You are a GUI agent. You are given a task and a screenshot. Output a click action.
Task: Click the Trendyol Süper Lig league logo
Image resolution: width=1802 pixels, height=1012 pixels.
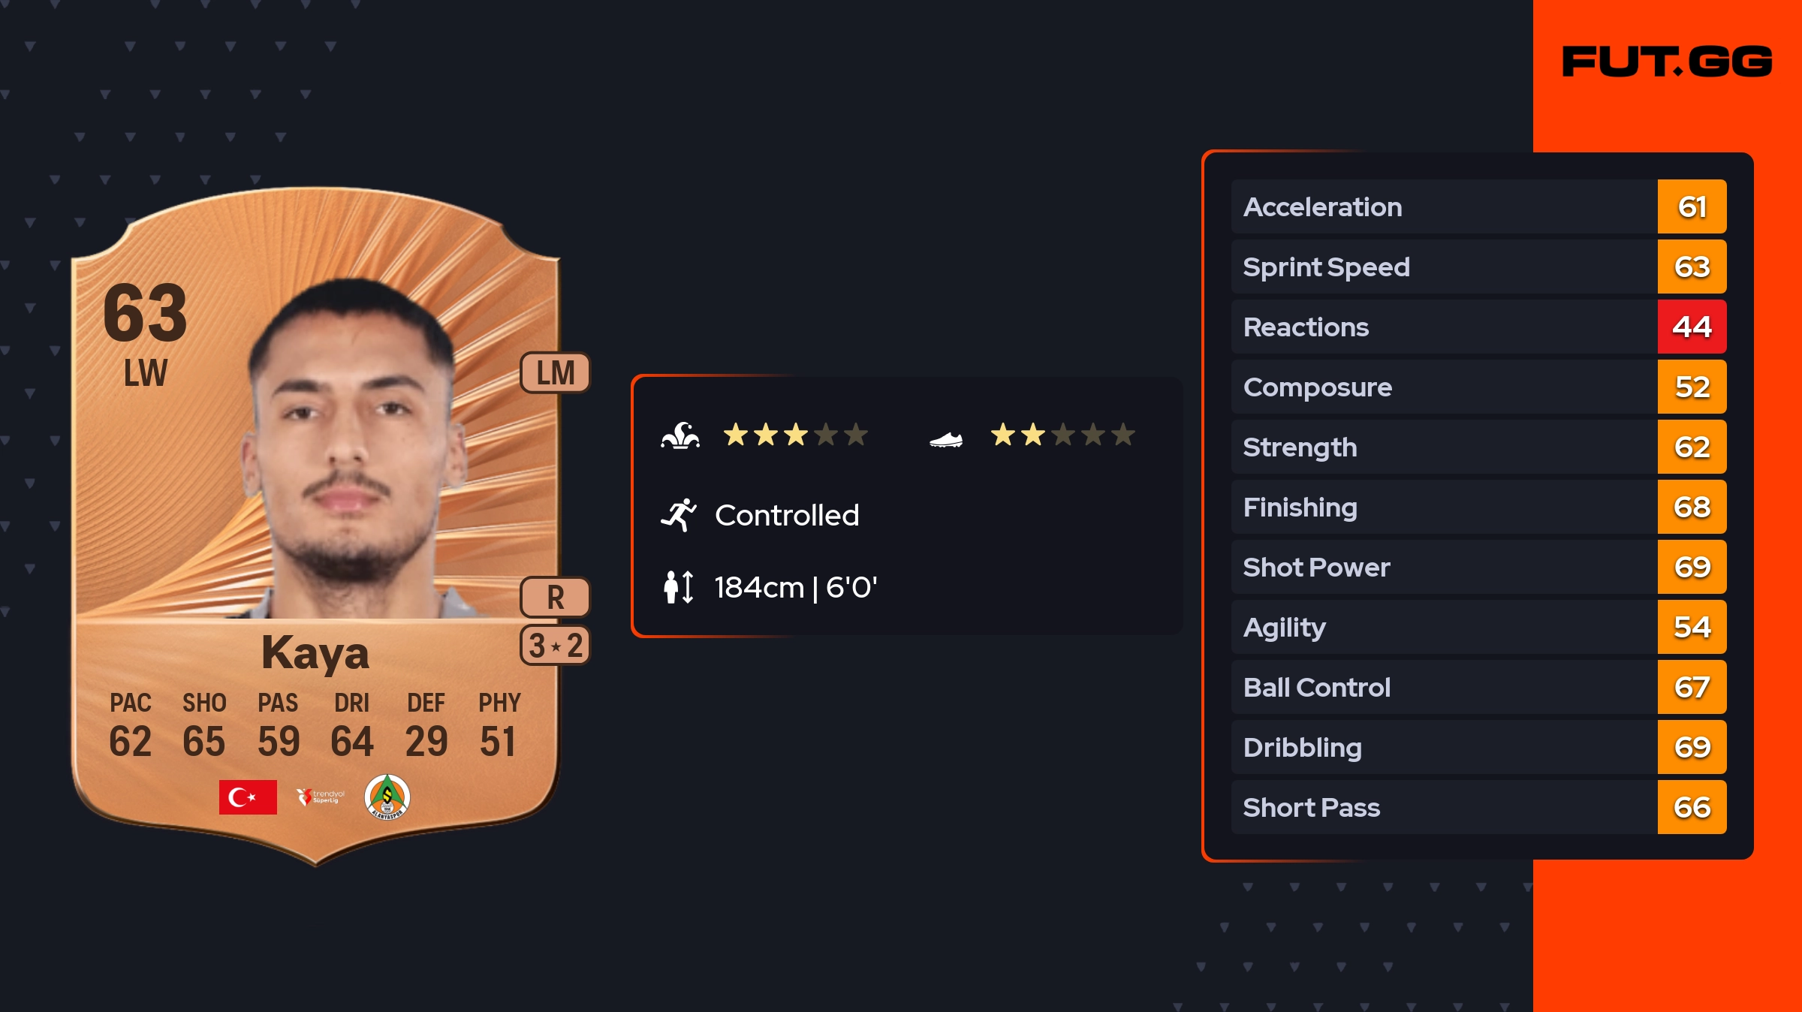click(321, 797)
